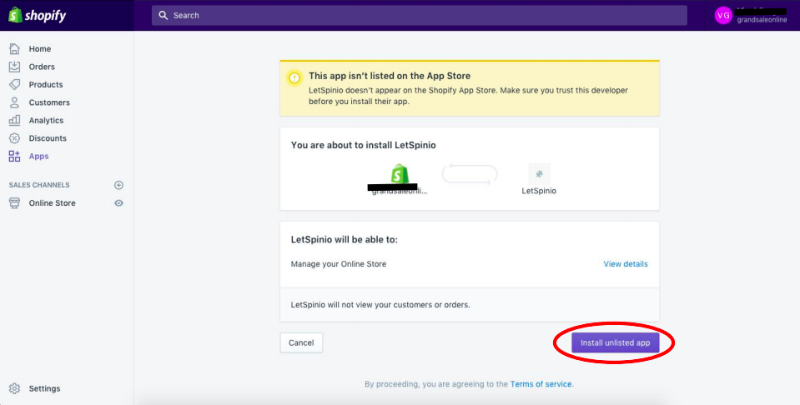Add a sales channel with plus icon

point(119,185)
